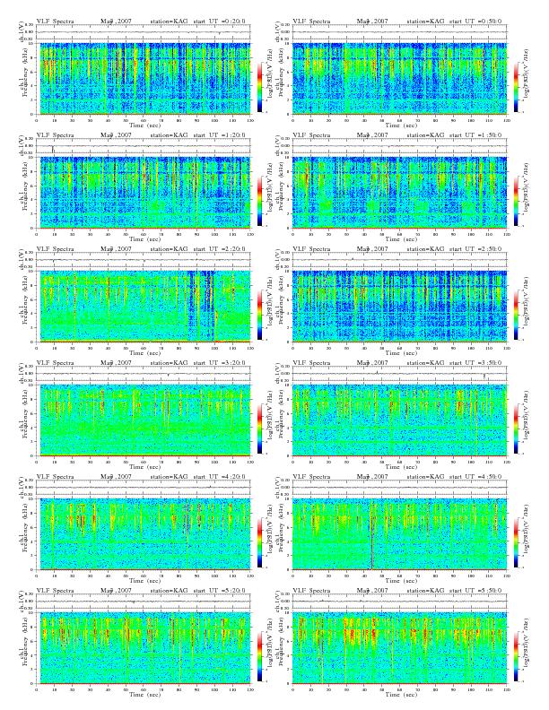Click the ch.1(V) waveform strip above UT 1:20:0 plot
The image size is (549, 710).
pos(144,146)
